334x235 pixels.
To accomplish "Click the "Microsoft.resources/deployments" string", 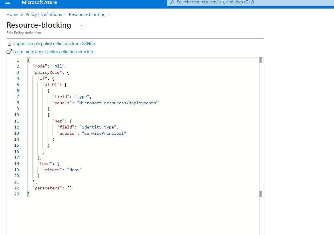I will [118, 103].
